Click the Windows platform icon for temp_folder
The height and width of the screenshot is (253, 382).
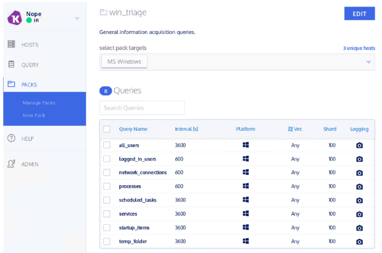coord(246,241)
